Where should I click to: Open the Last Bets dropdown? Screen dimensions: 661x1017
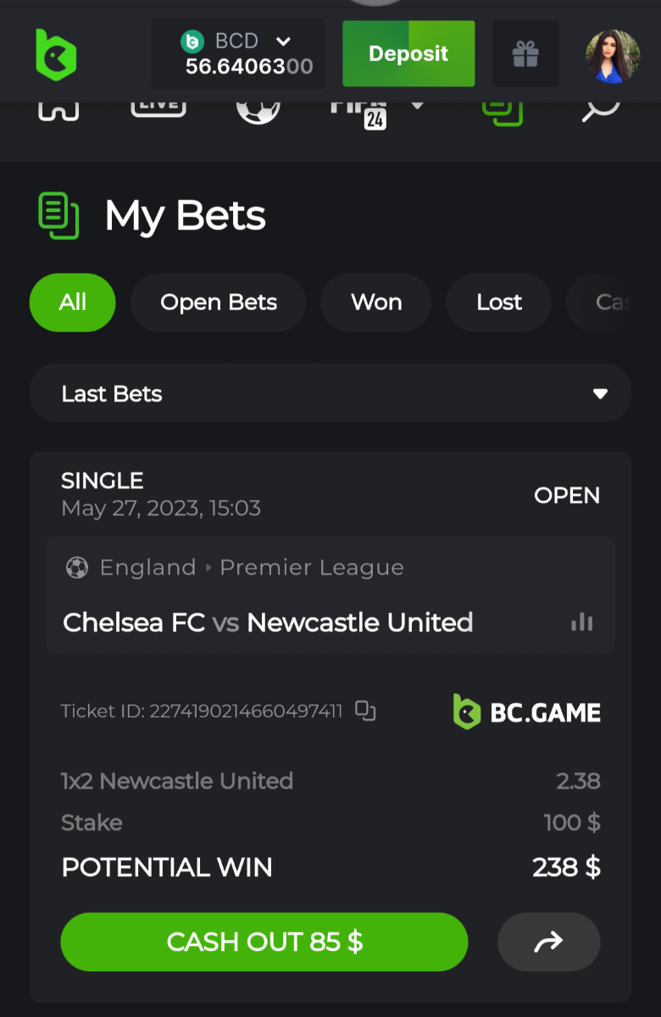(x=330, y=393)
